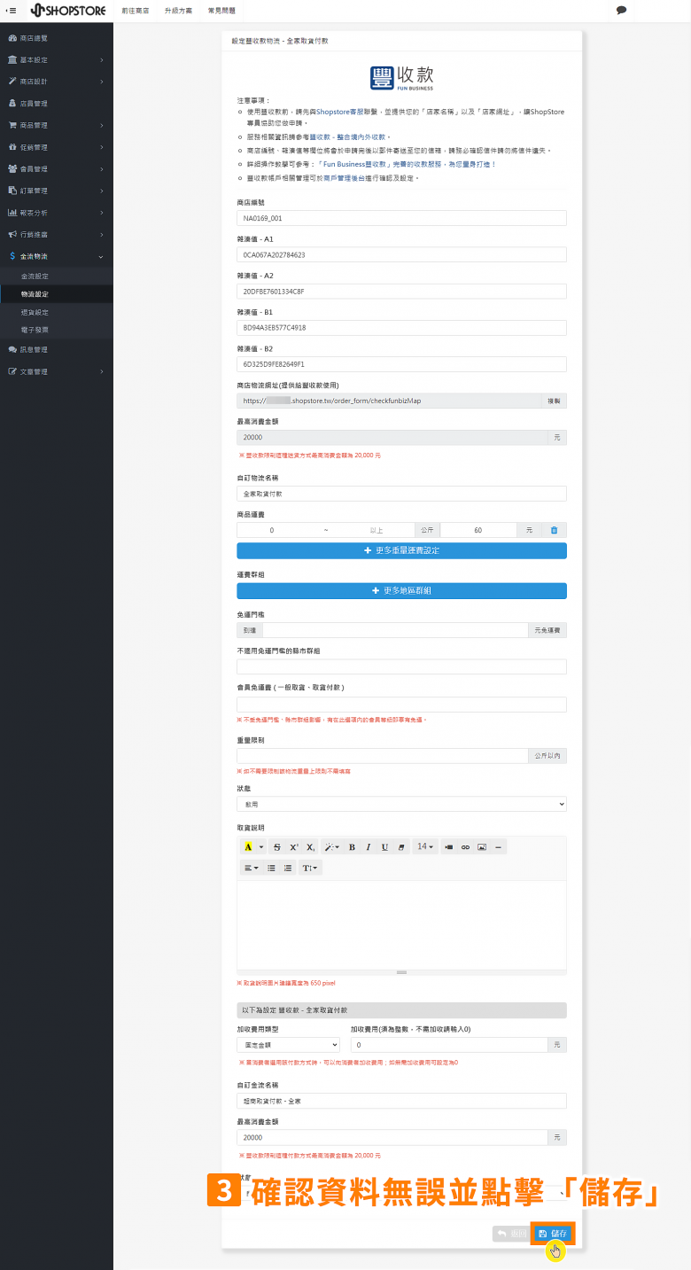The height and width of the screenshot is (1270, 691).
Task: Open the 加收費用類型 dropdown (固定金額)
Action: click(288, 1045)
